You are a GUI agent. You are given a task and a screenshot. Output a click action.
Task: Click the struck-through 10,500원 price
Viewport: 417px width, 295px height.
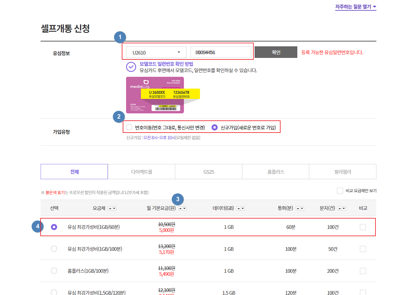[167, 224]
